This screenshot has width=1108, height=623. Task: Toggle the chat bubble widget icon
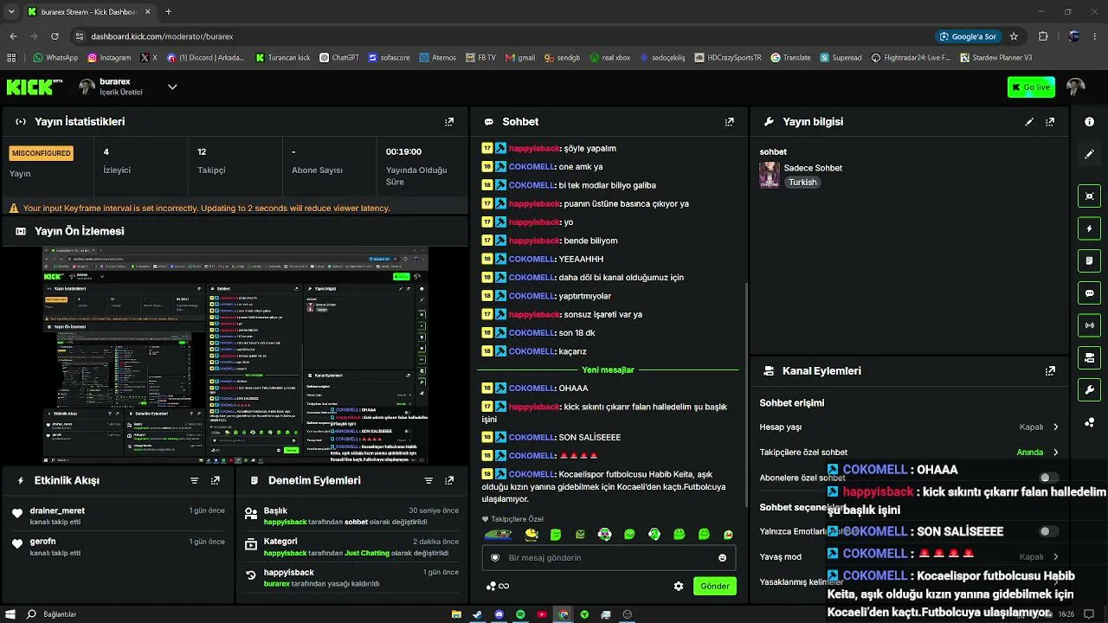pyautogui.click(x=1090, y=292)
